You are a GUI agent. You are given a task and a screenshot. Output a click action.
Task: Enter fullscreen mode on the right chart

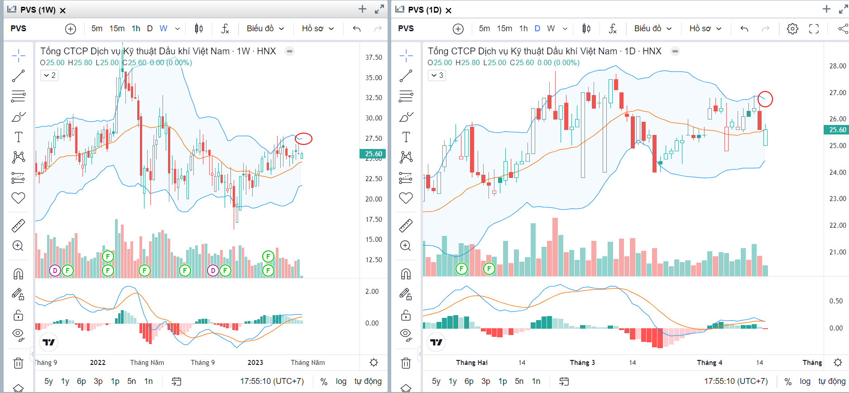[814, 29]
